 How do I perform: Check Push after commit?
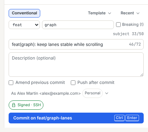[73, 82]
